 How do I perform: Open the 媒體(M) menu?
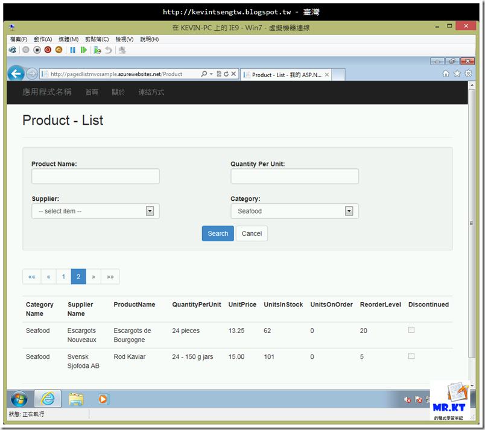click(68, 39)
